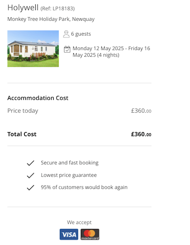Click the We accept label
190x245 pixels.
79,222
